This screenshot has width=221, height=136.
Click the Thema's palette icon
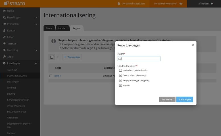coord(4,44)
